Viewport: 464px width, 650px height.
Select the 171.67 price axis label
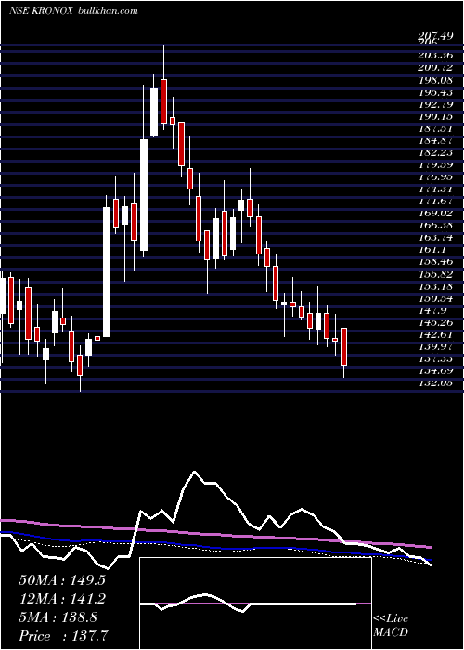[435, 201]
